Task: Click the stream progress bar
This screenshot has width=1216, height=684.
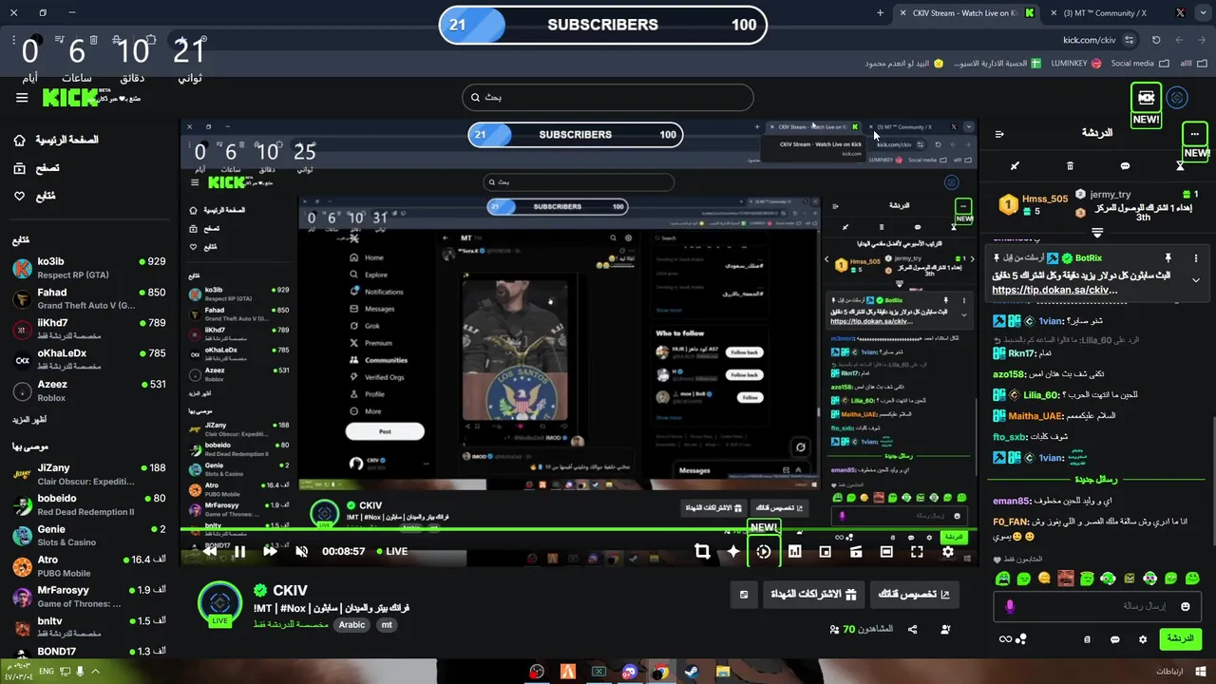Action: point(579,530)
